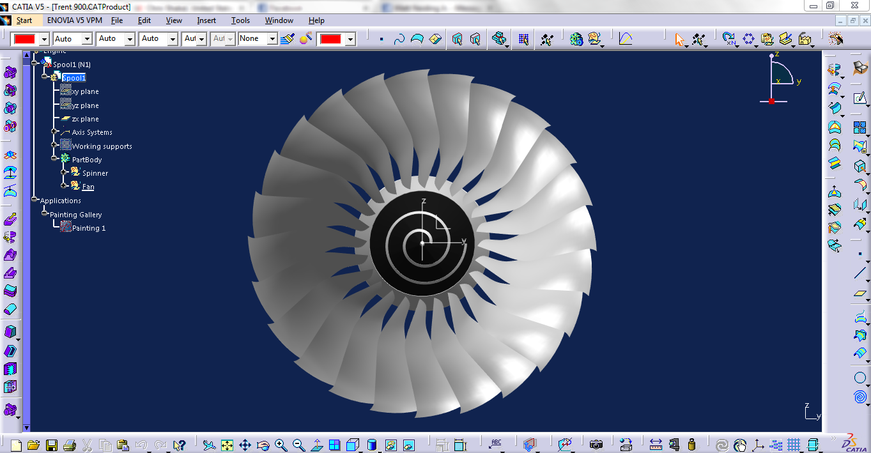Activate Fly mode airplane icon
The height and width of the screenshot is (453, 871).
pyautogui.click(x=208, y=445)
